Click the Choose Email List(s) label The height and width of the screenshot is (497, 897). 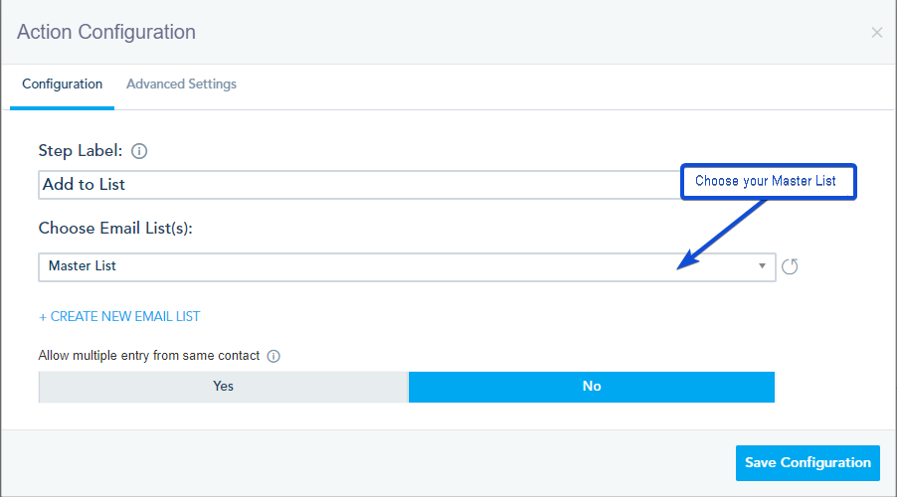[115, 229]
